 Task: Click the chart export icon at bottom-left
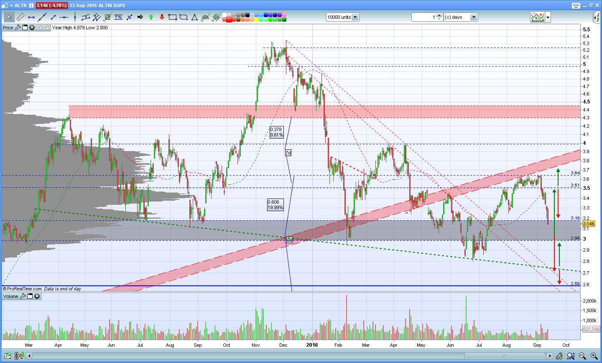pos(8,356)
